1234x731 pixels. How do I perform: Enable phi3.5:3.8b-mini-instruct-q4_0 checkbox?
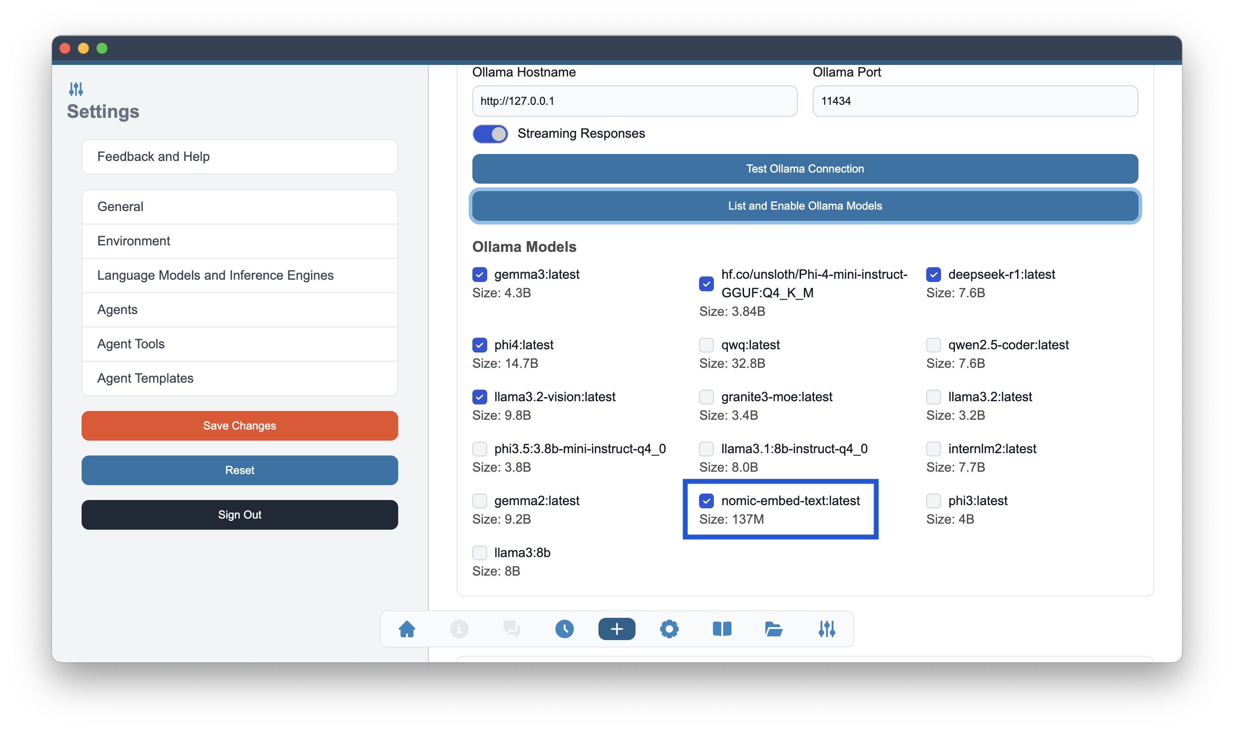pyautogui.click(x=479, y=449)
